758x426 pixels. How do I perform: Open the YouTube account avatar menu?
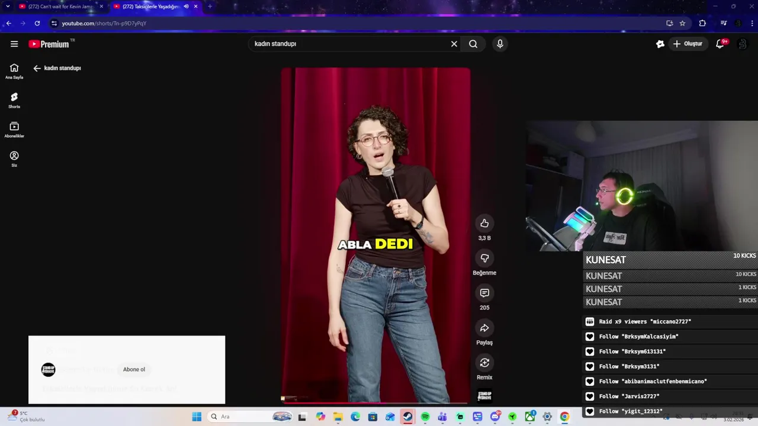(742, 44)
